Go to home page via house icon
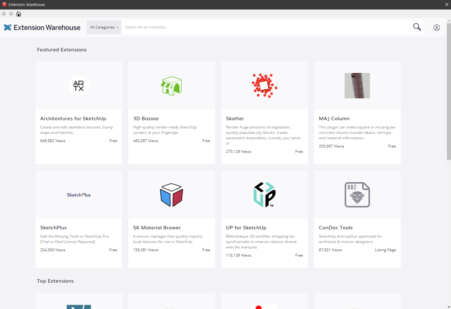 pos(19,14)
